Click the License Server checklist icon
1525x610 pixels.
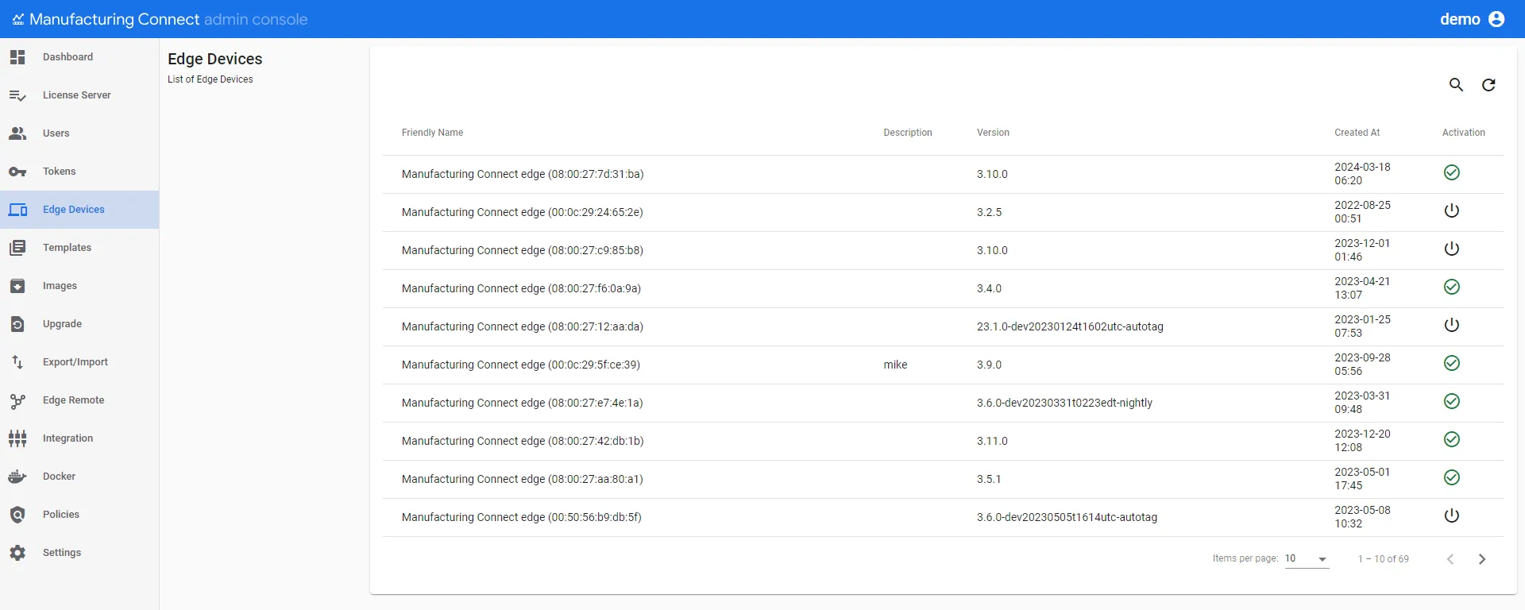click(17, 95)
